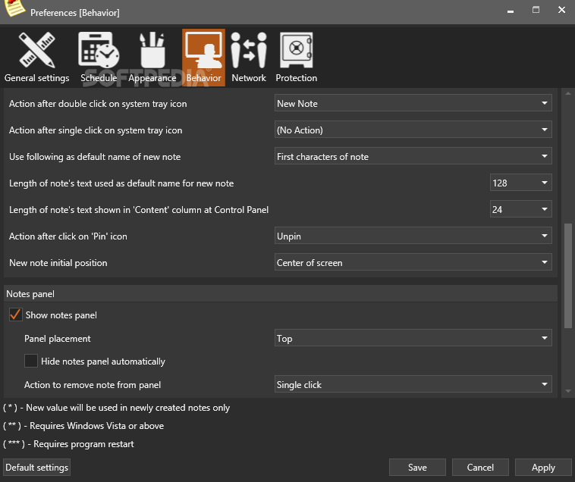Screen dimensions: 575x482
Task: Enable Hide notes panel automatically
Action: (31, 361)
